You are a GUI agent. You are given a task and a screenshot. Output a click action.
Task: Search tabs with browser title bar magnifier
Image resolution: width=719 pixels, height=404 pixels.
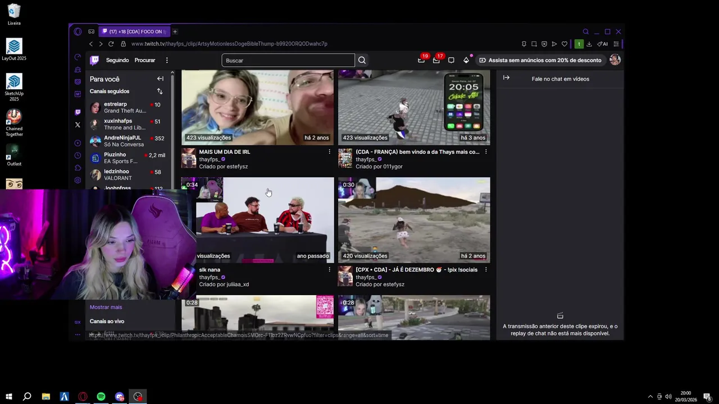click(586, 31)
